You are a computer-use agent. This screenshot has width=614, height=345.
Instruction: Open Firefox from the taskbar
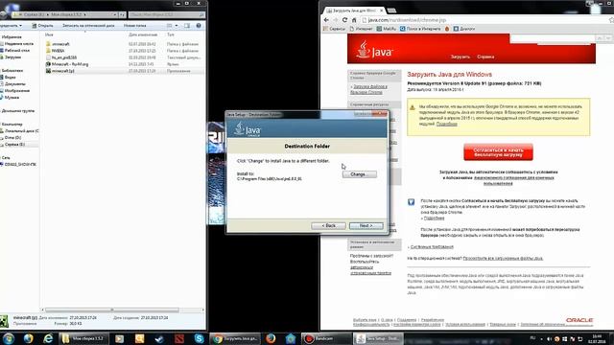coord(271,338)
